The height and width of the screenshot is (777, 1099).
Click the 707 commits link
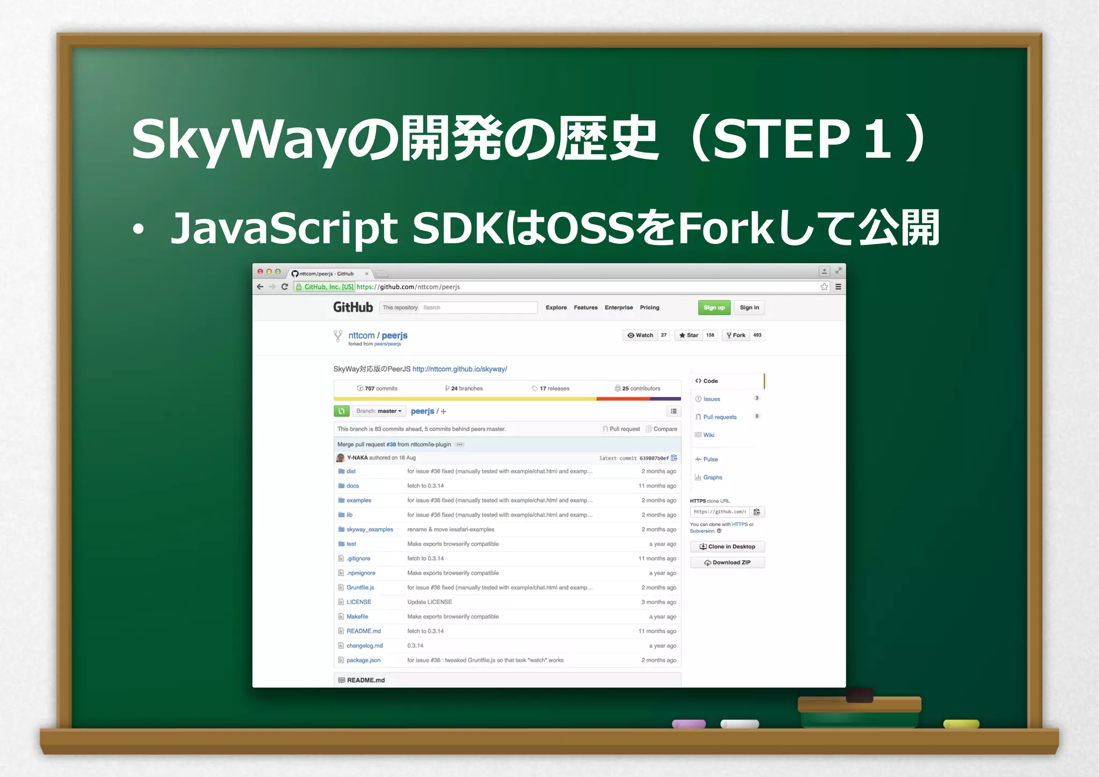point(377,388)
